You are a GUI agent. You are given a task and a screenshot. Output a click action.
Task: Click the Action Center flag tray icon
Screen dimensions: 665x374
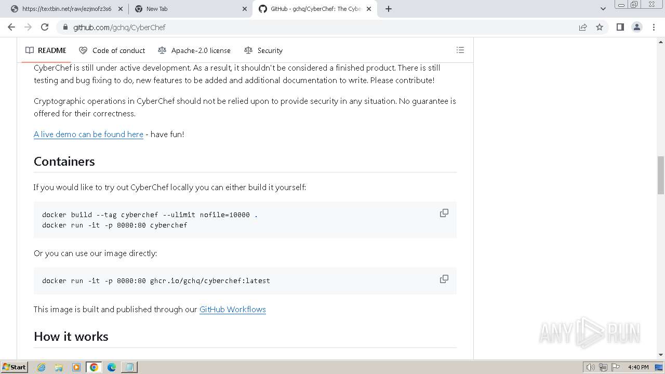(x=615, y=367)
